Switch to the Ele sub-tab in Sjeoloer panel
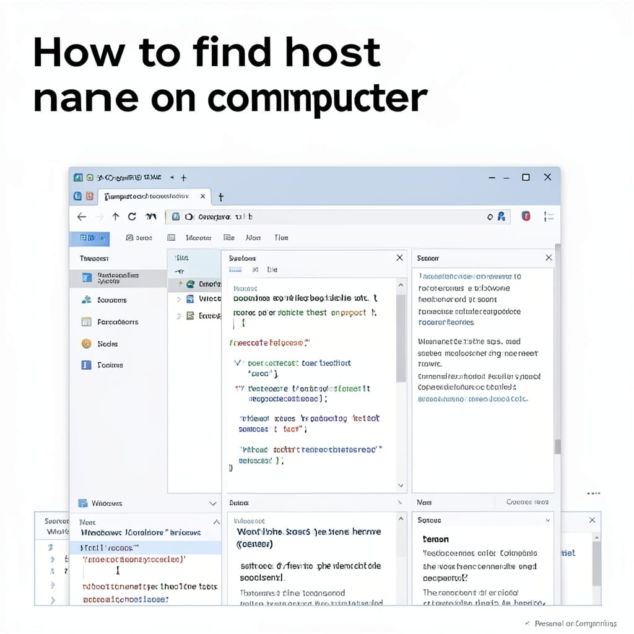The width and height of the screenshot is (634, 634). tap(272, 270)
